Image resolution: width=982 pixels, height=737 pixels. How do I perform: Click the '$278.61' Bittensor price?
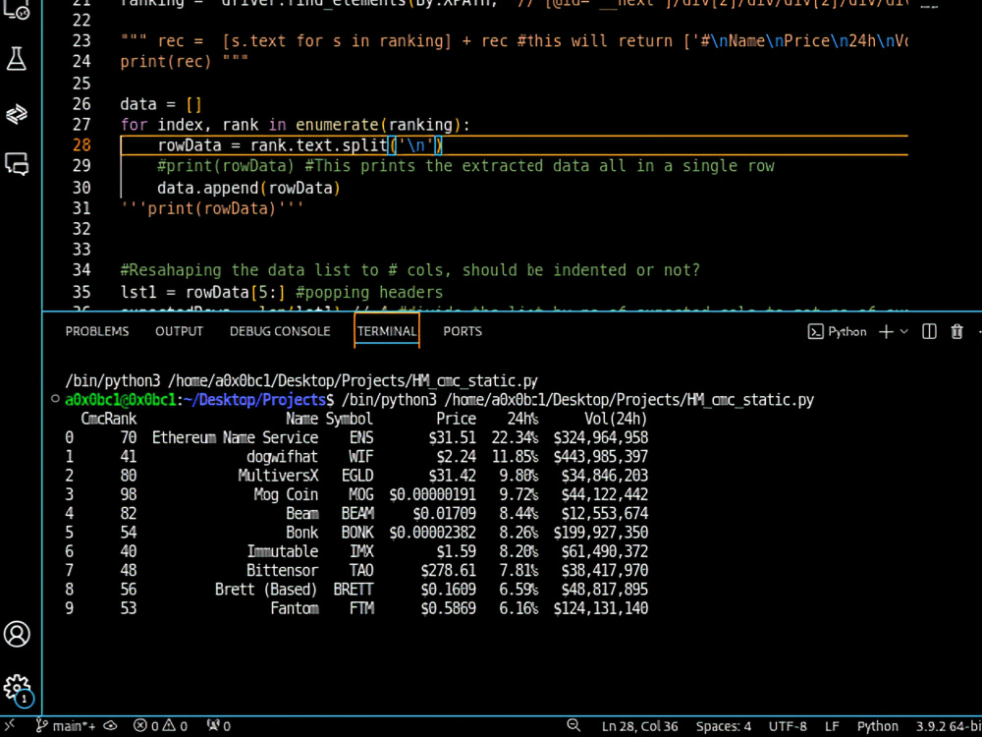pos(448,570)
